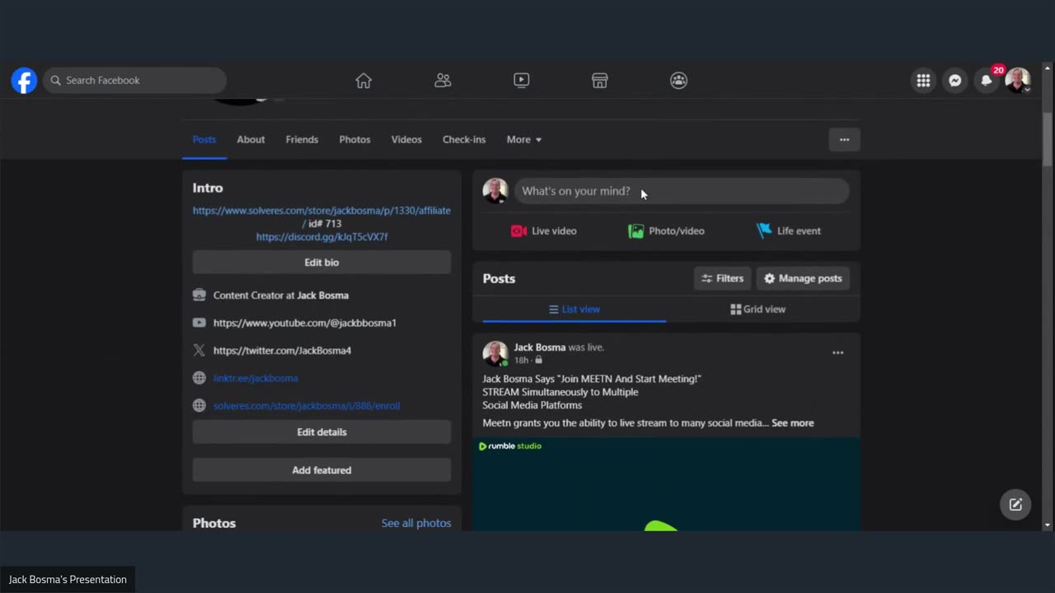Viewport: 1055px width, 593px height.
Task: Click the profile three-dots options button
Action: pos(844,139)
